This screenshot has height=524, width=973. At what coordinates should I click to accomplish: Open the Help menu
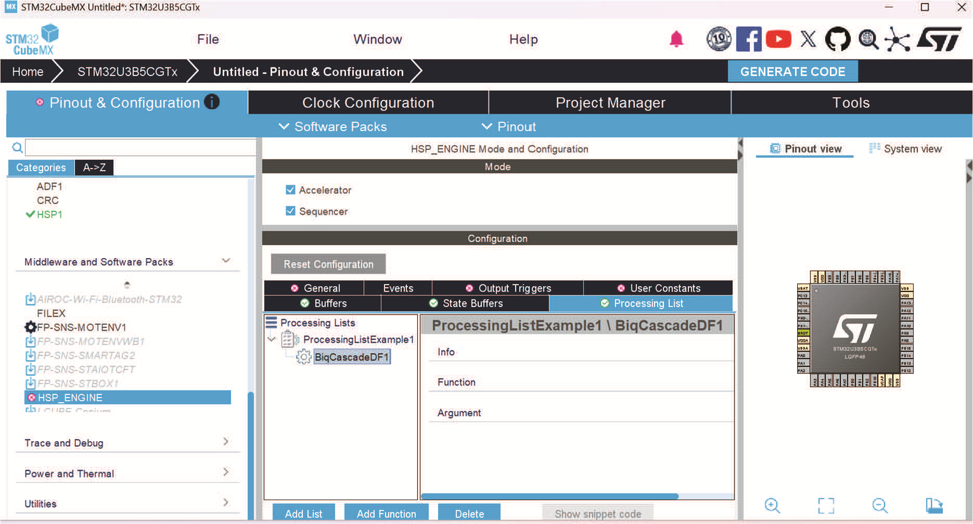[523, 40]
